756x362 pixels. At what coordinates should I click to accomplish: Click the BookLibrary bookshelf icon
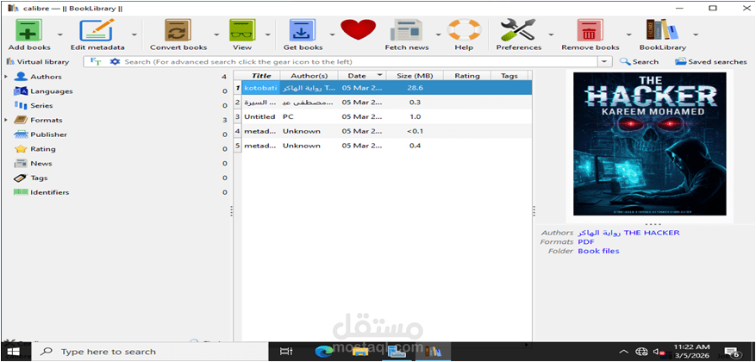[x=662, y=30]
